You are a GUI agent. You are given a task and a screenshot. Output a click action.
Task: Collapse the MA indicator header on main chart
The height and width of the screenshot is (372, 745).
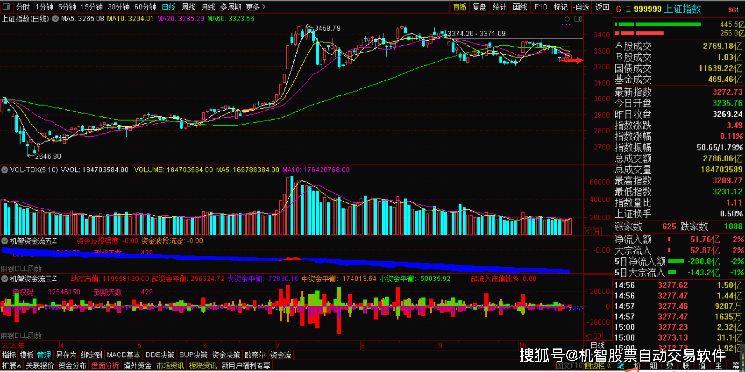tap(55, 18)
